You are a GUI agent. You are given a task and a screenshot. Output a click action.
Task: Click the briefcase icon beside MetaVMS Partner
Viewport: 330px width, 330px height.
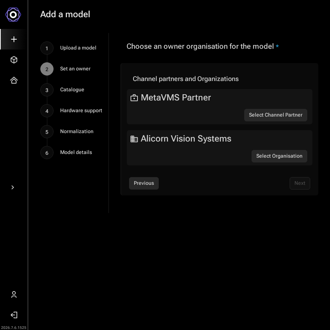click(x=134, y=98)
